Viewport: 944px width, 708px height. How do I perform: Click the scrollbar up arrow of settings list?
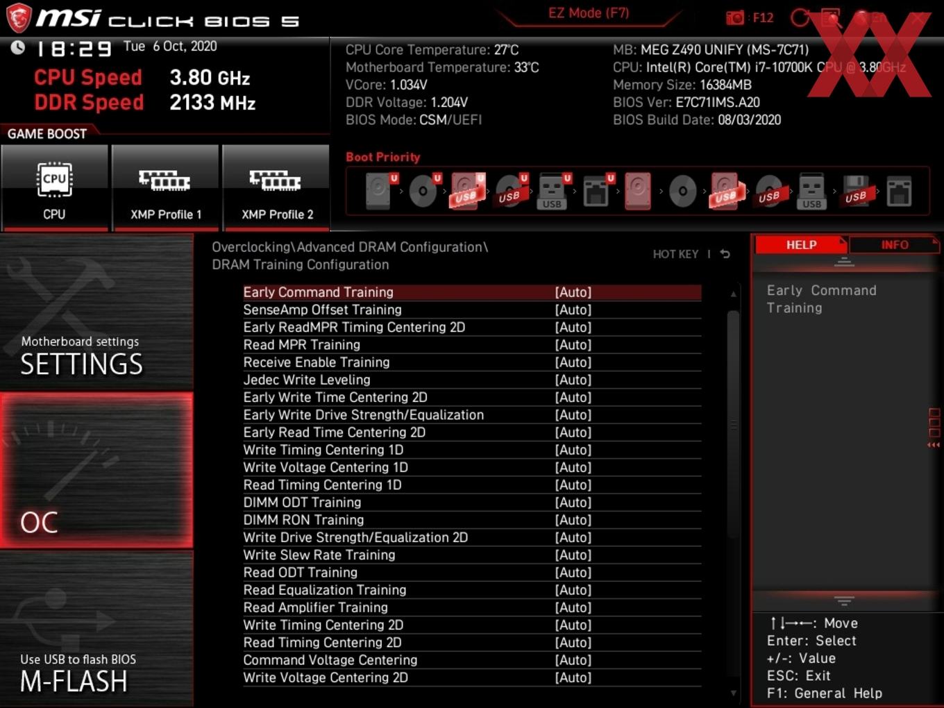734,294
